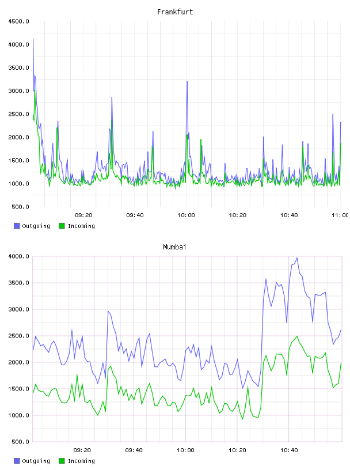Image resolution: width=350 pixels, height=470 pixels.
Task: Click the 2500.0 label on Mumbai y-axis
Action: pyautogui.click(x=18, y=336)
